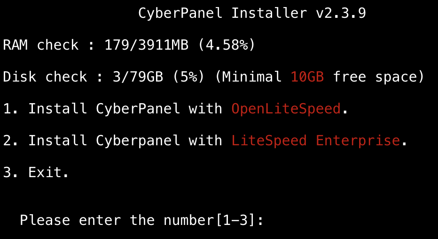Click Install Cyberpanel with text in option 2
Viewport: 438px width, 239px height.
click(125, 141)
